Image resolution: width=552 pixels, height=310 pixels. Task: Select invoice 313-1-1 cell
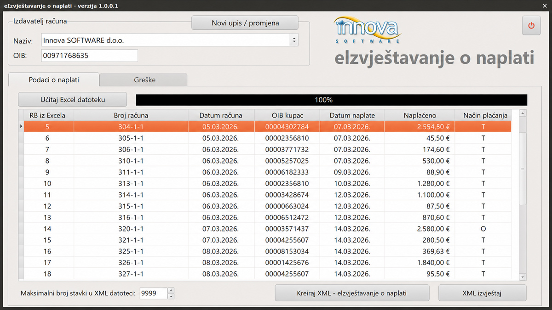click(x=131, y=183)
